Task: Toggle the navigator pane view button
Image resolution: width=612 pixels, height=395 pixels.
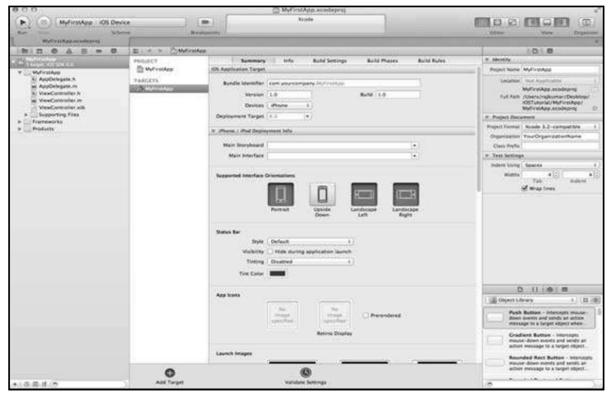Action: (532, 22)
